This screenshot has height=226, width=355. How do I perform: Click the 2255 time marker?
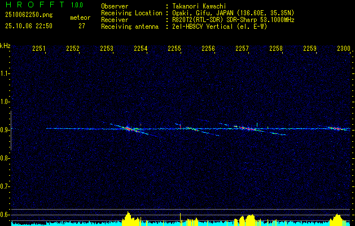[174, 49]
